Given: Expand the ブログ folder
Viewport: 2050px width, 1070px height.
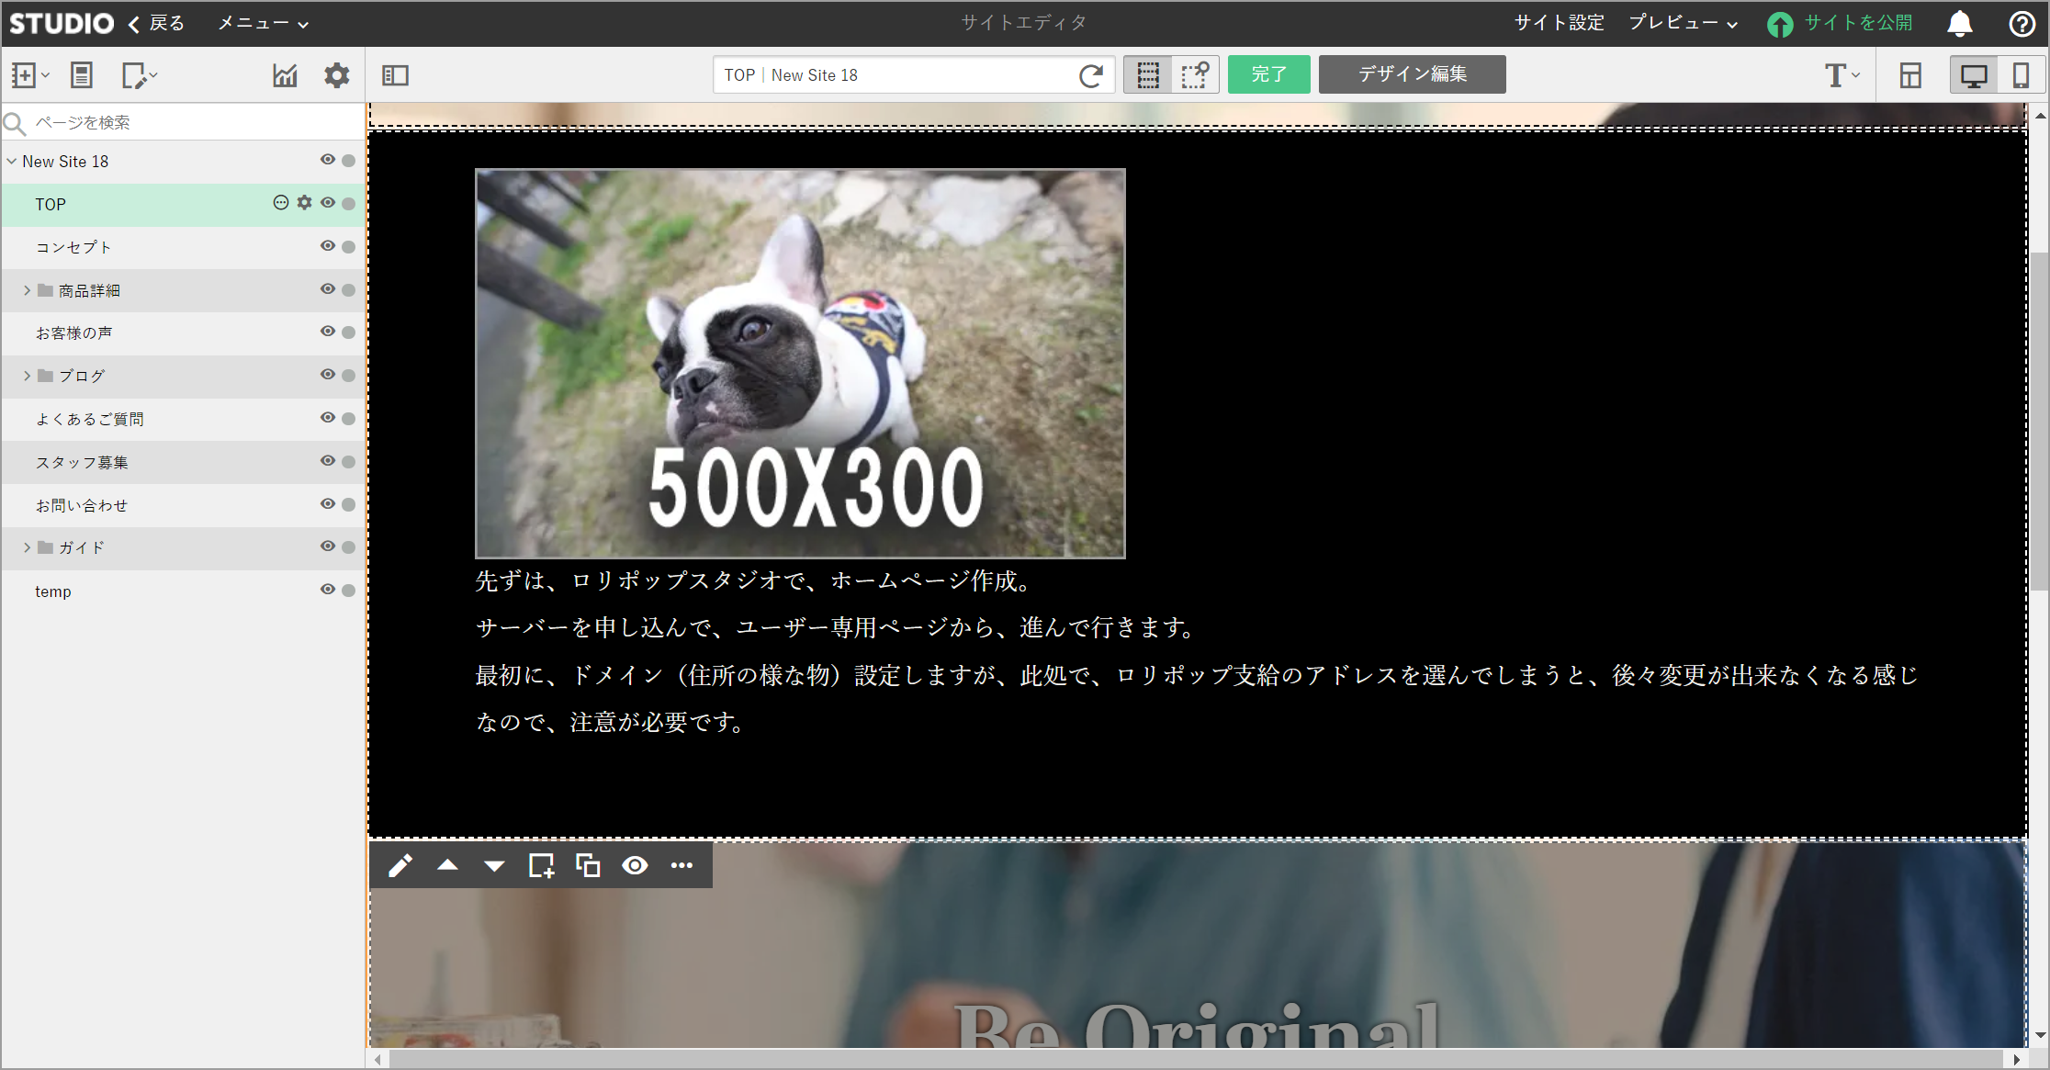Looking at the screenshot, I should (28, 376).
